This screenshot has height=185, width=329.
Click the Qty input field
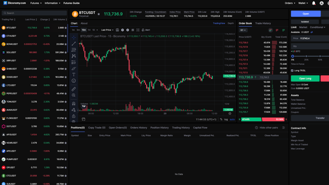click(310, 46)
